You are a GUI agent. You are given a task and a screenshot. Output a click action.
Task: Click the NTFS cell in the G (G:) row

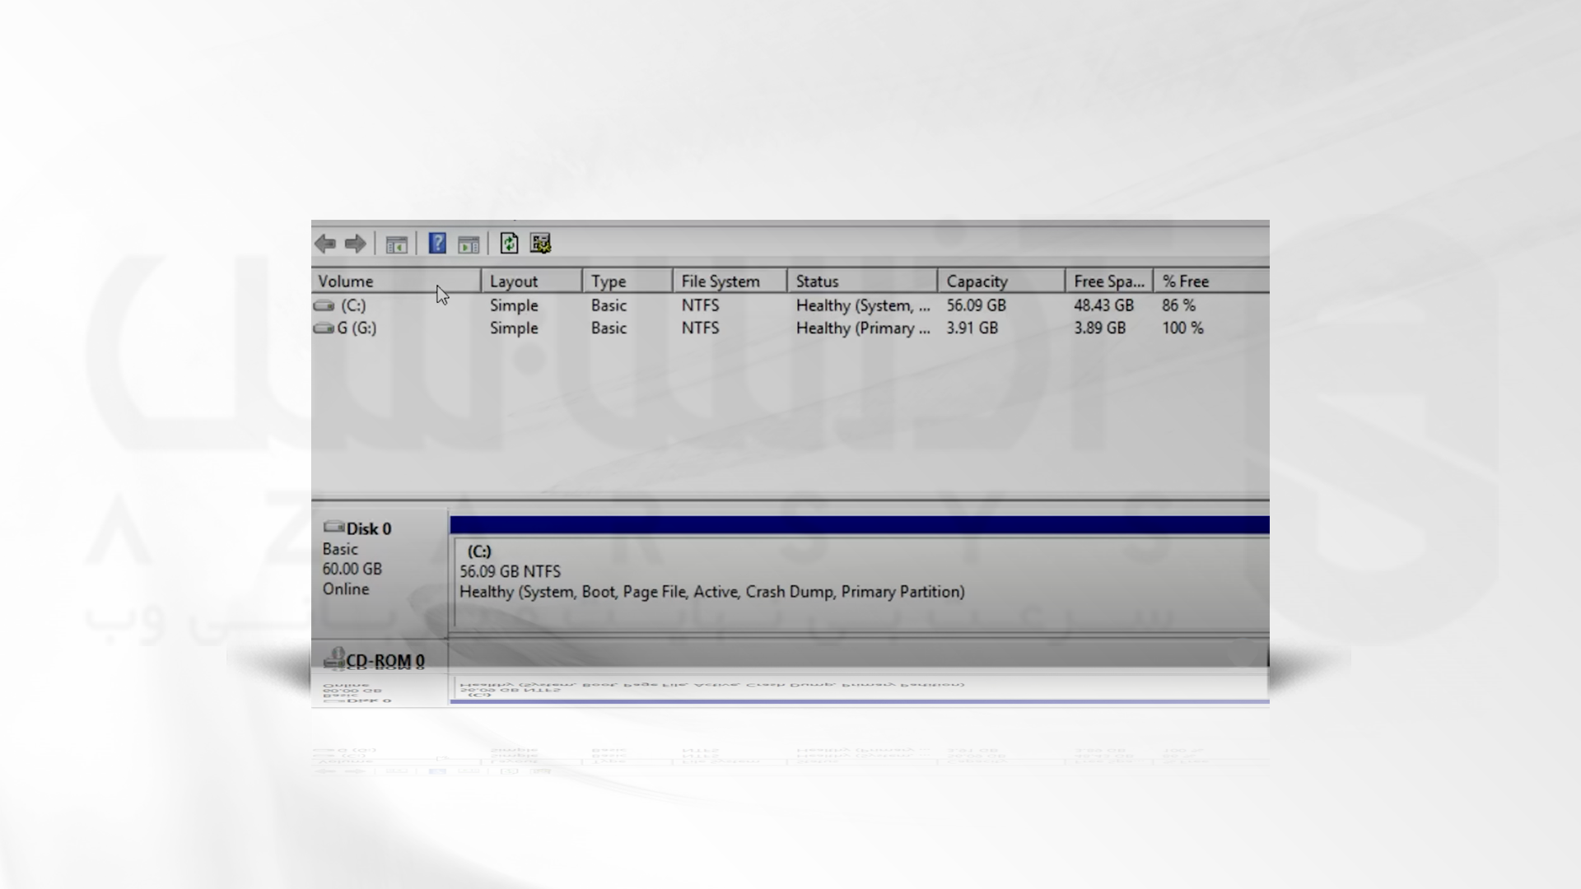pos(700,328)
